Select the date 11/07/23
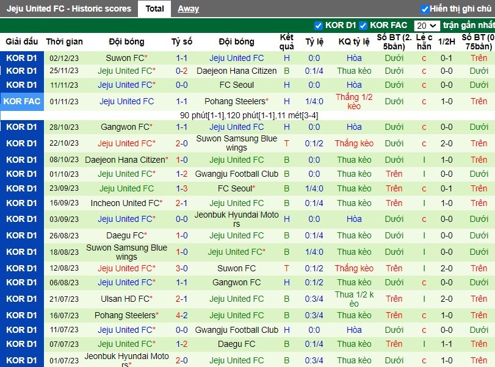495x367 pixels. 64,330
